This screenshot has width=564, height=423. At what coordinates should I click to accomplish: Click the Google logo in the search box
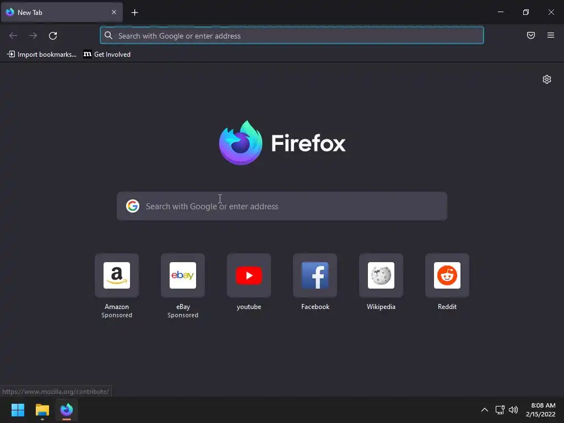[x=133, y=206]
